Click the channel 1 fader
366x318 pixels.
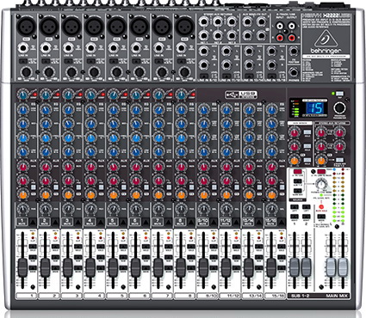(x=22, y=267)
